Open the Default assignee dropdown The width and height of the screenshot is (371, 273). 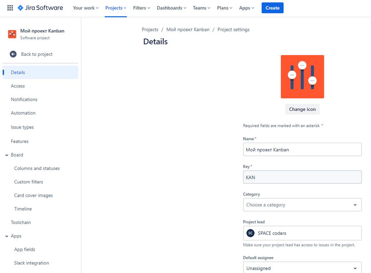(x=302, y=268)
